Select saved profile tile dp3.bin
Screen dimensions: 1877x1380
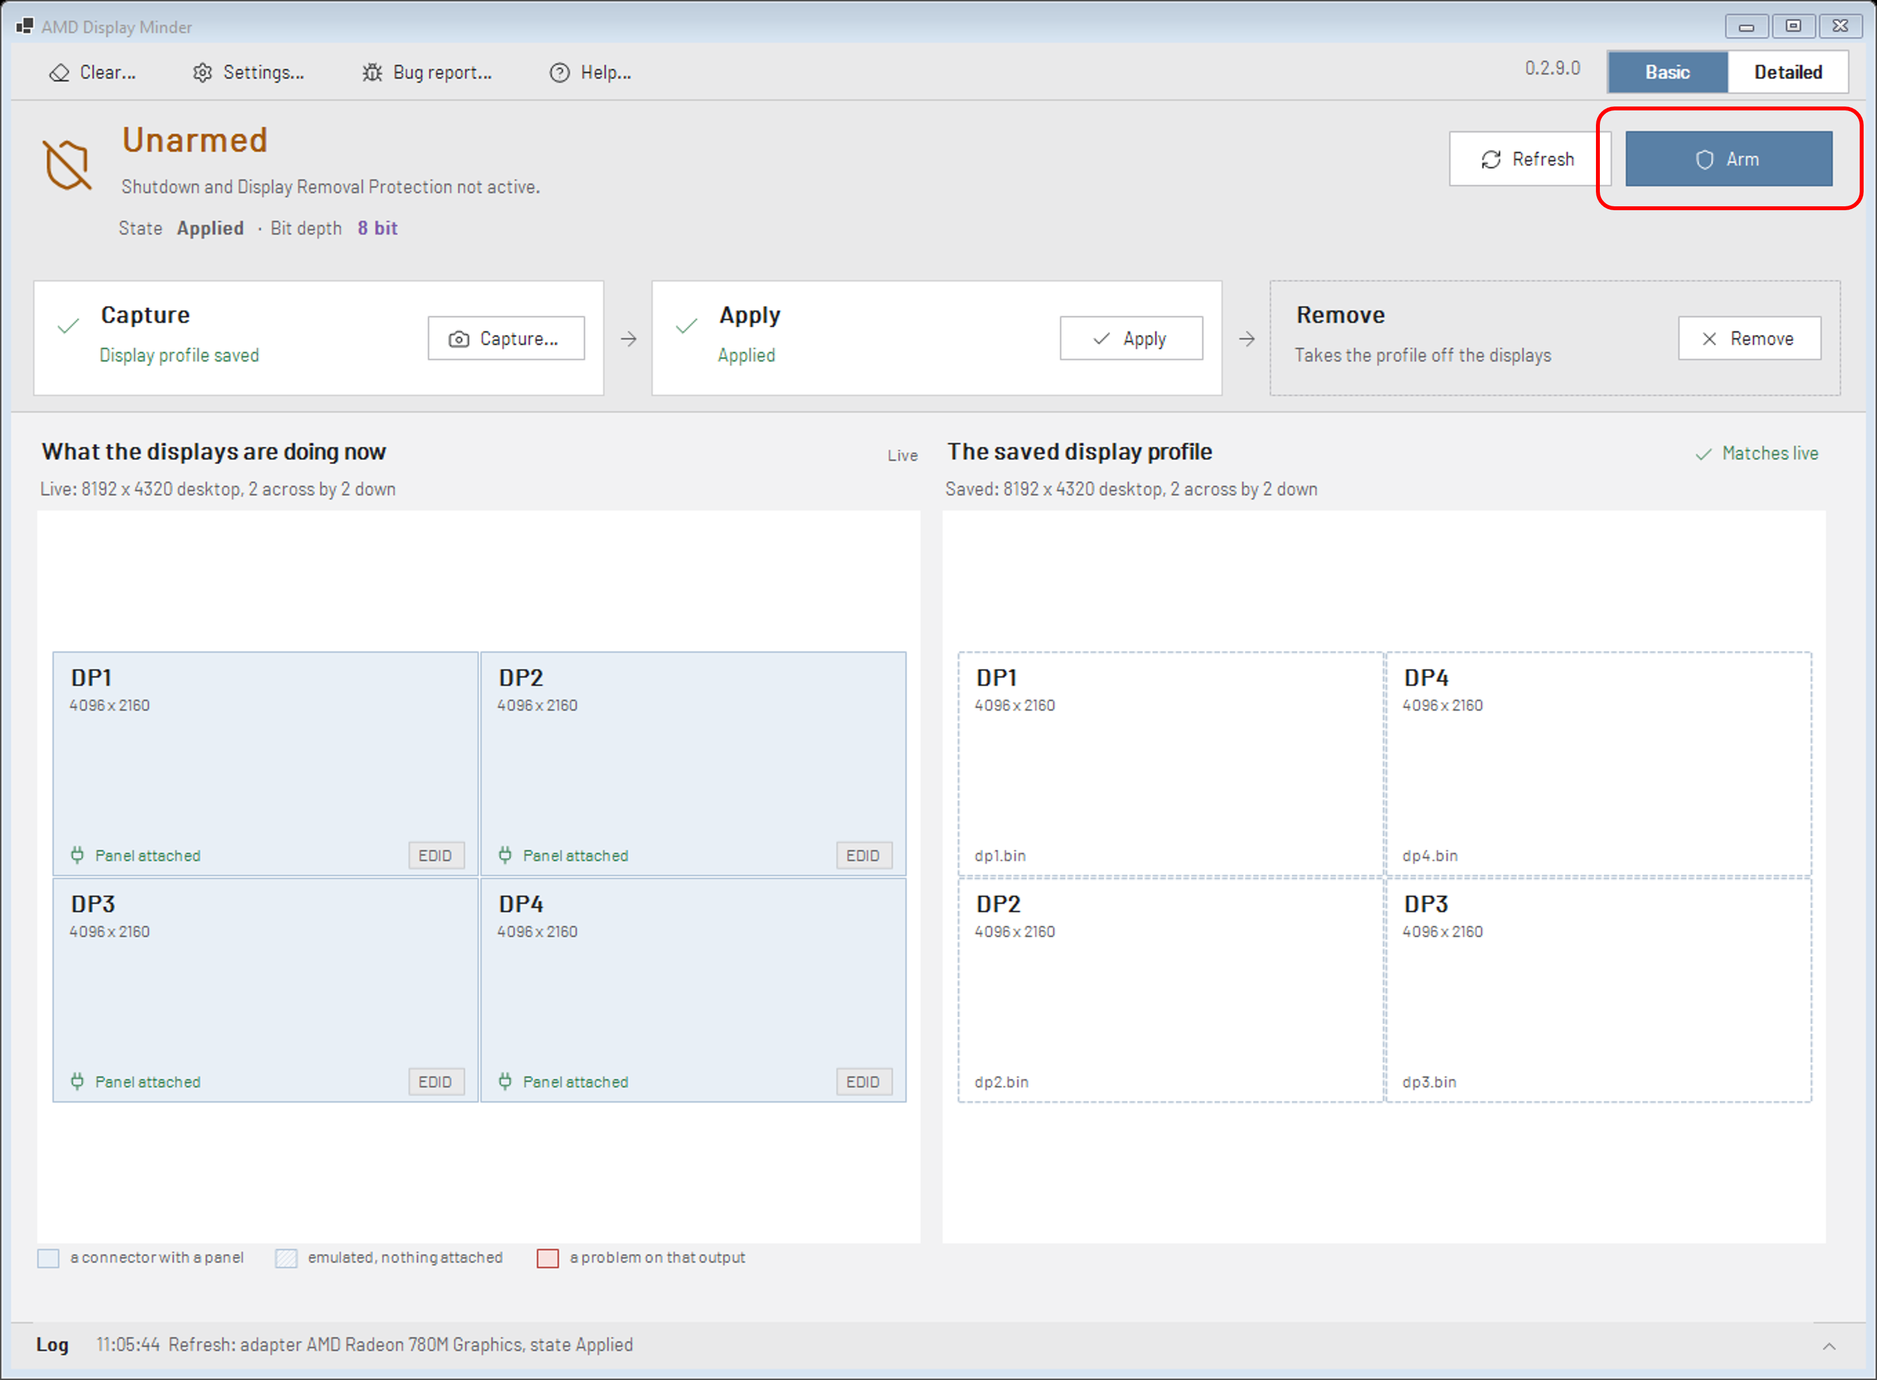pyautogui.click(x=1599, y=990)
